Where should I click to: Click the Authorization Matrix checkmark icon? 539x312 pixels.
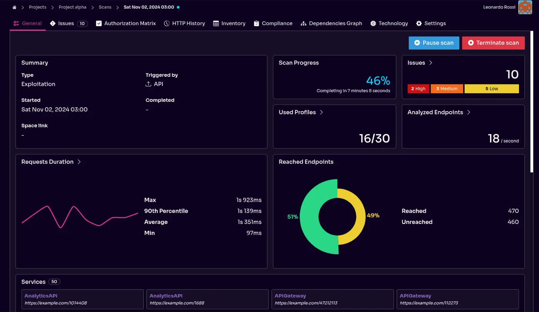(99, 23)
